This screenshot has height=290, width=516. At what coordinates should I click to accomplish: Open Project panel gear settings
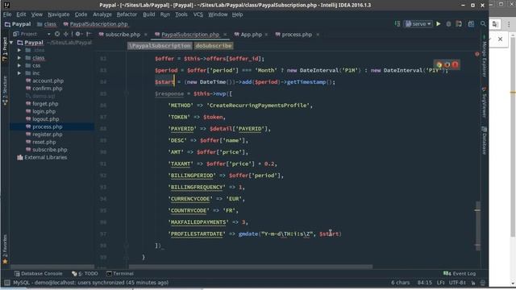tap(78, 34)
